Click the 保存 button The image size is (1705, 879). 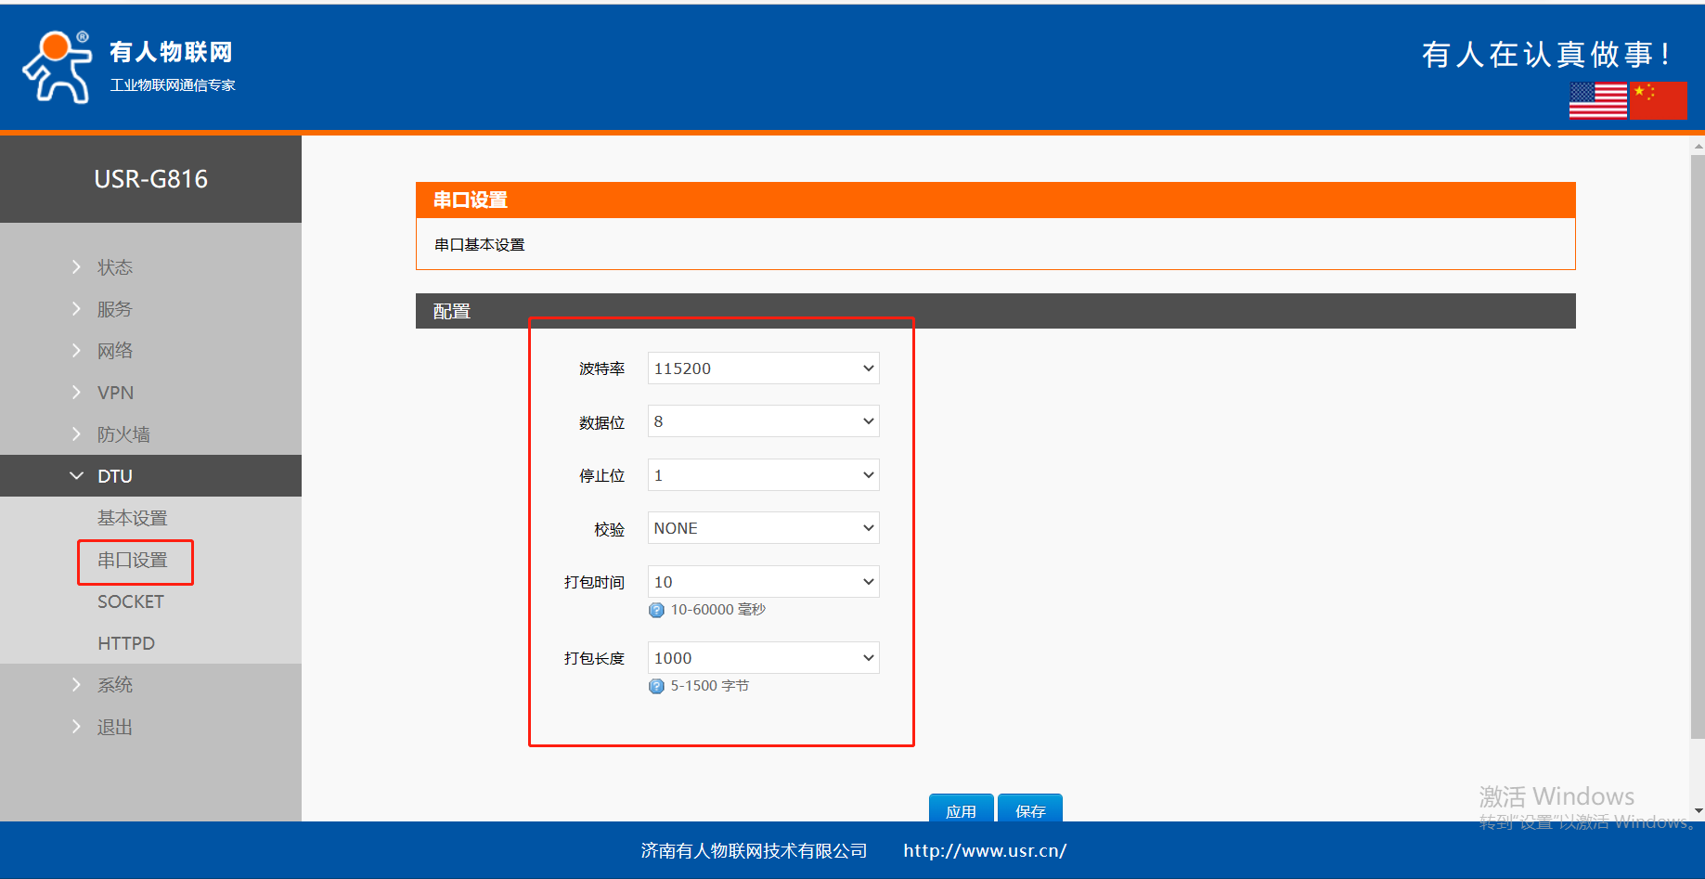pos(1029,809)
